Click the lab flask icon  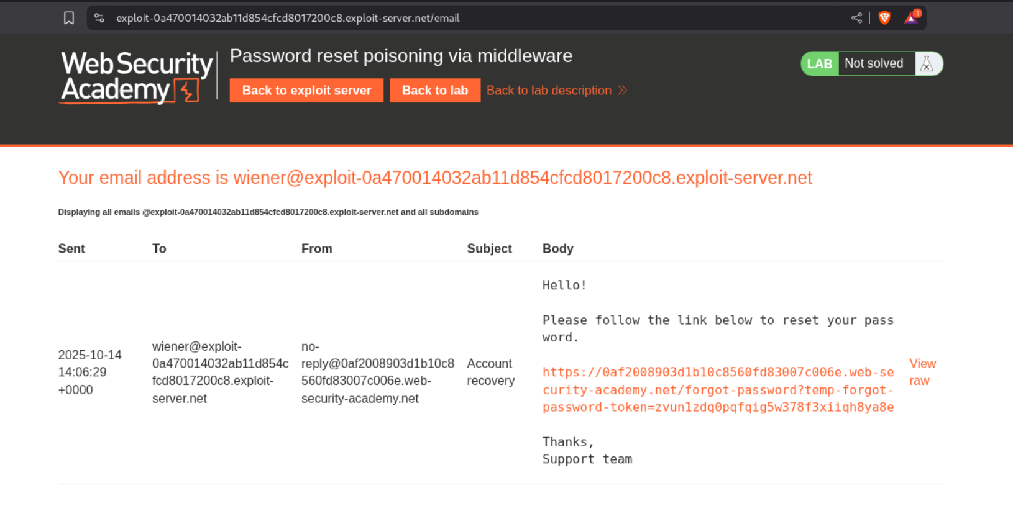click(927, 64)
